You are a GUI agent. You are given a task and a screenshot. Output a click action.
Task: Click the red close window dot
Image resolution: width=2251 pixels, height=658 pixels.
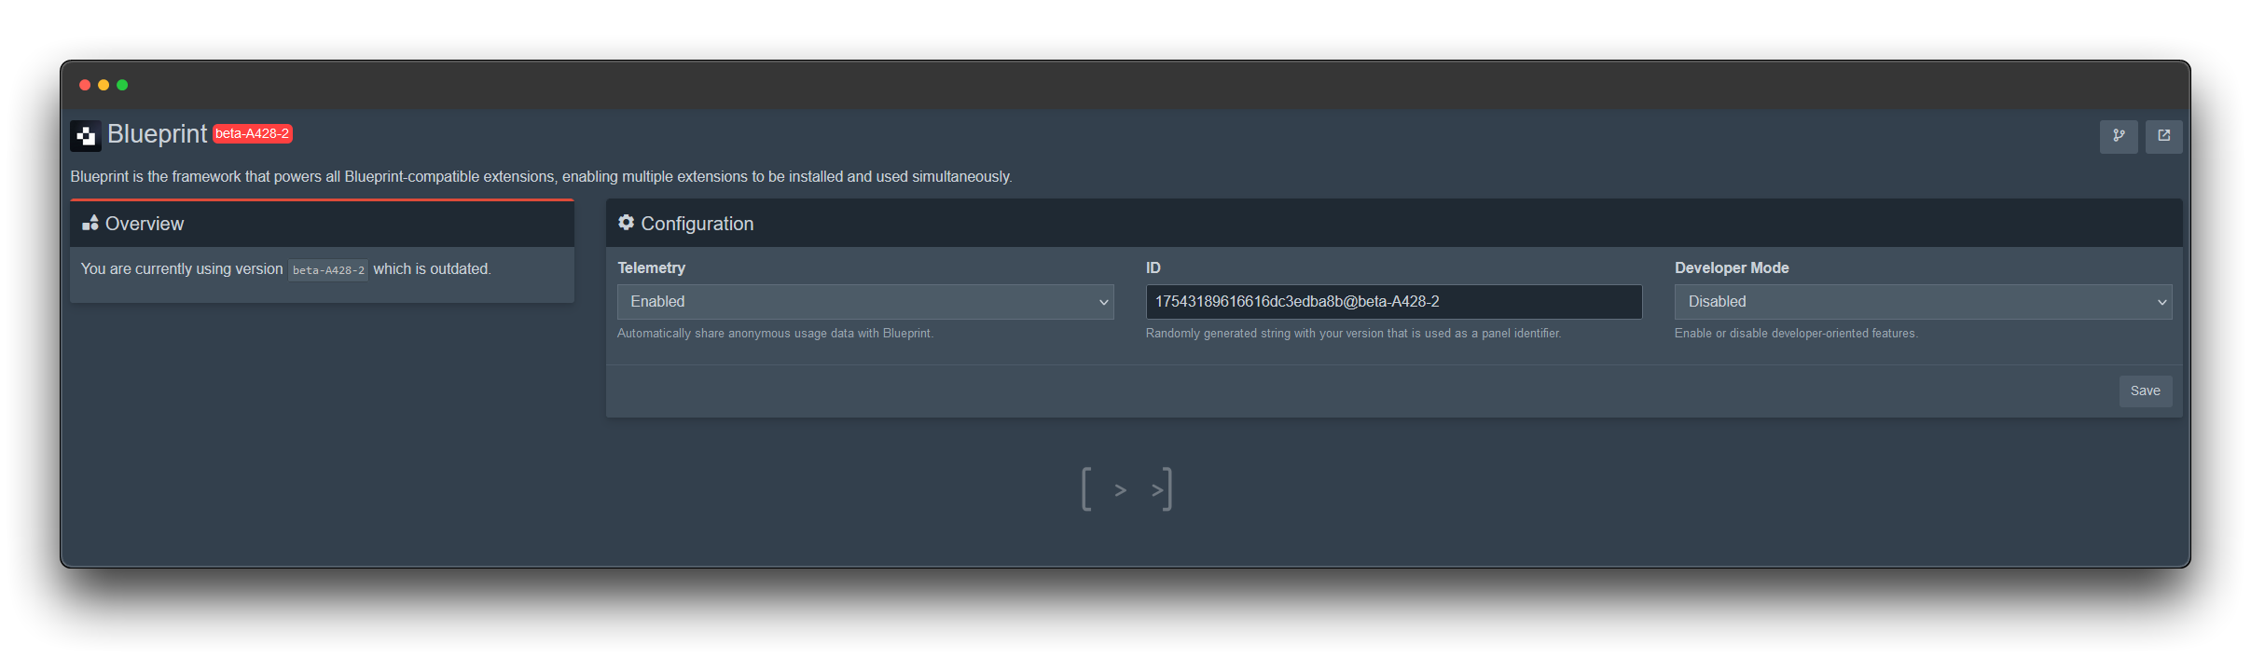85,85
